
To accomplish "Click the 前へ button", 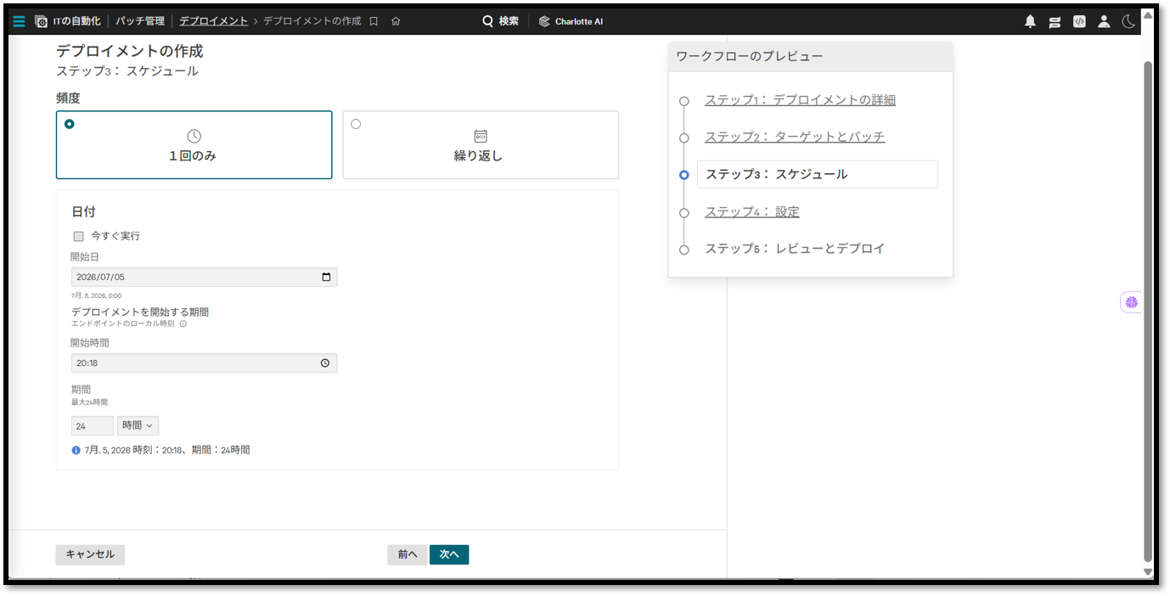I will pyautogui.click(x=408, y=554).
